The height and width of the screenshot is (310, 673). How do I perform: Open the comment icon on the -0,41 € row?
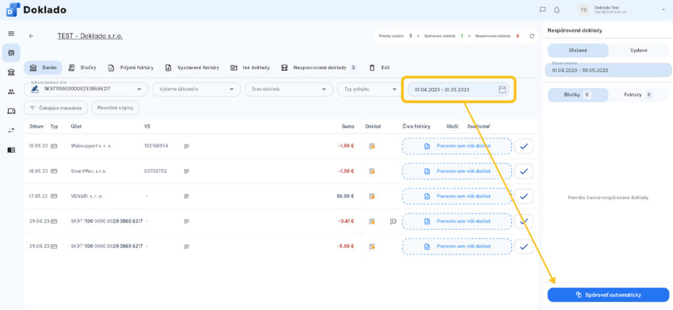click(393, 222)
